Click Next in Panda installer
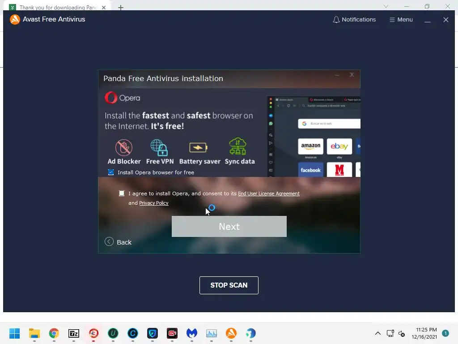Screen dimensions: 458x344 [229, 226]
